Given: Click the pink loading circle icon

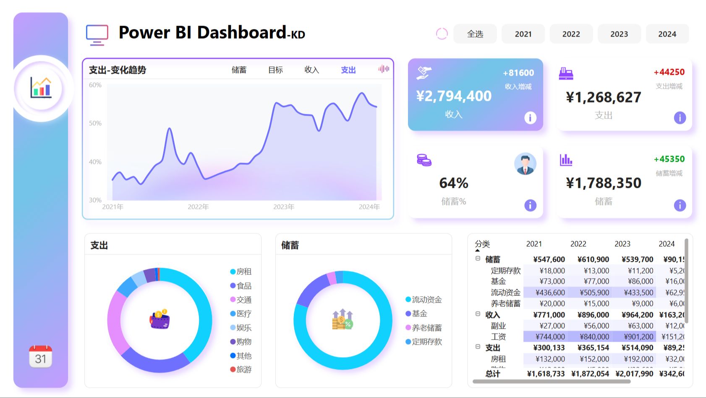Looking at the screenshot, I should pos(442,34).
